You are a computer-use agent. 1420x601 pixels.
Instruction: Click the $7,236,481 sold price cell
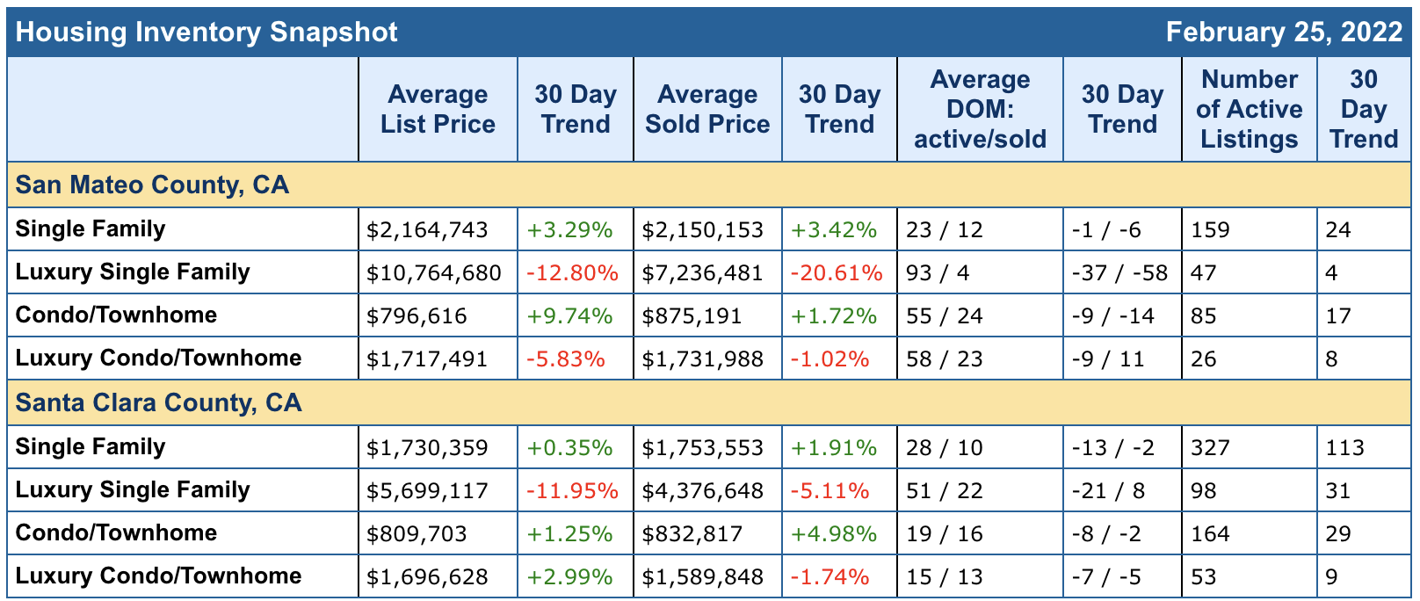(703, 273)
